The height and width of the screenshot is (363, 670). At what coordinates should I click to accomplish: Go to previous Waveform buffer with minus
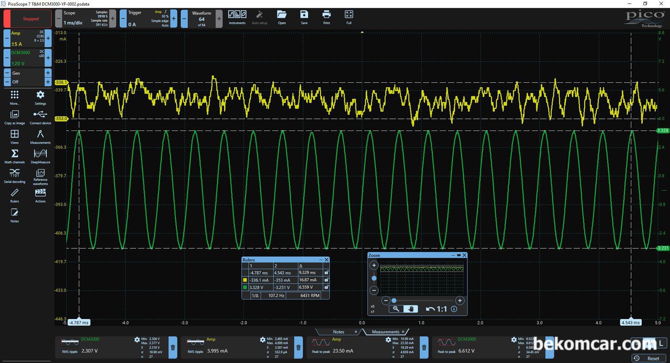pos(184,18)
